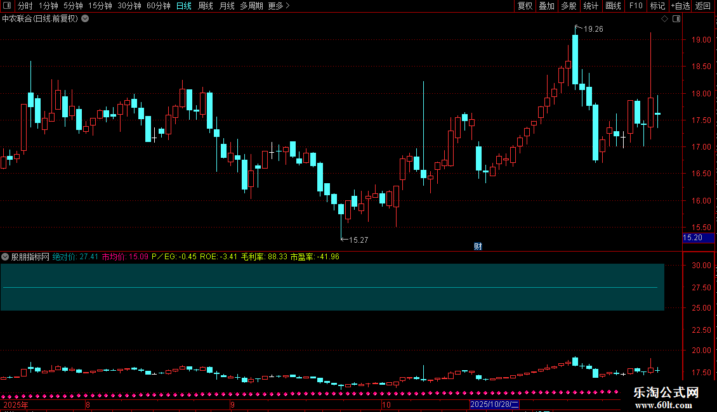Click the 叠加 overlay button
Image resolution: width=717 pixels, height=412 pixels.
pos(546,6)
